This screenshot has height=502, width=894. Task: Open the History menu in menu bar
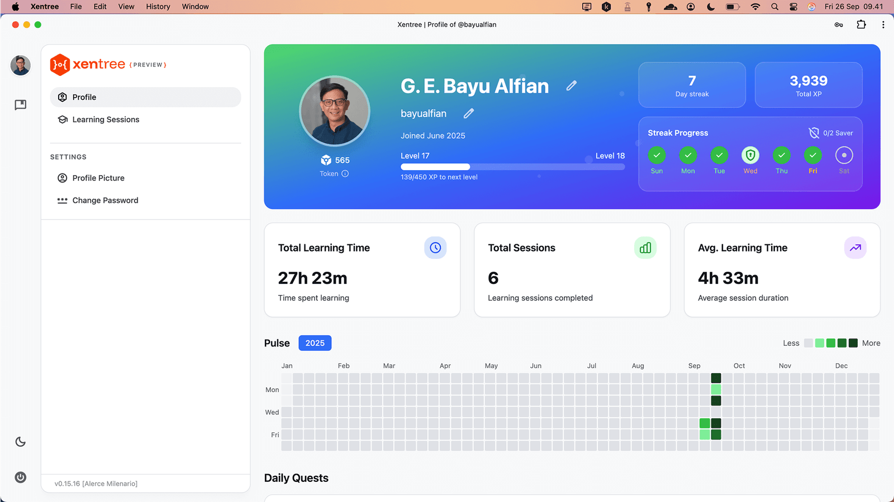click(x=158, y=7)
